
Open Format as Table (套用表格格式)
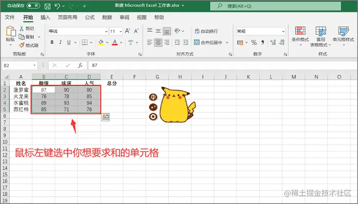[321, 36]
